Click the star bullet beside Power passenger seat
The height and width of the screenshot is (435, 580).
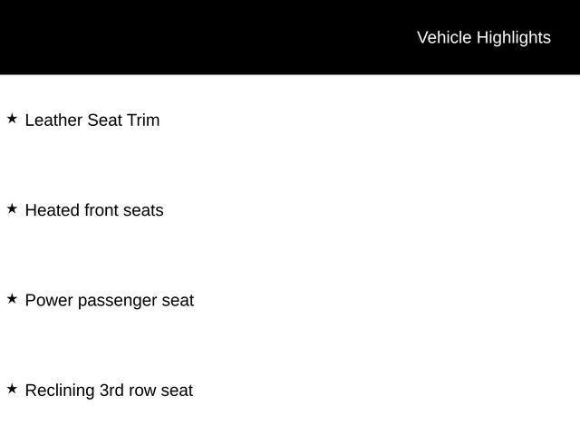click(12, 298)
